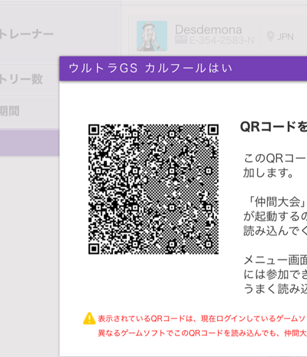Click Desdemona's trainer avatar thumbnail
Screen dimensions: 307x357
pyautogui.click(x=152, y=36)
